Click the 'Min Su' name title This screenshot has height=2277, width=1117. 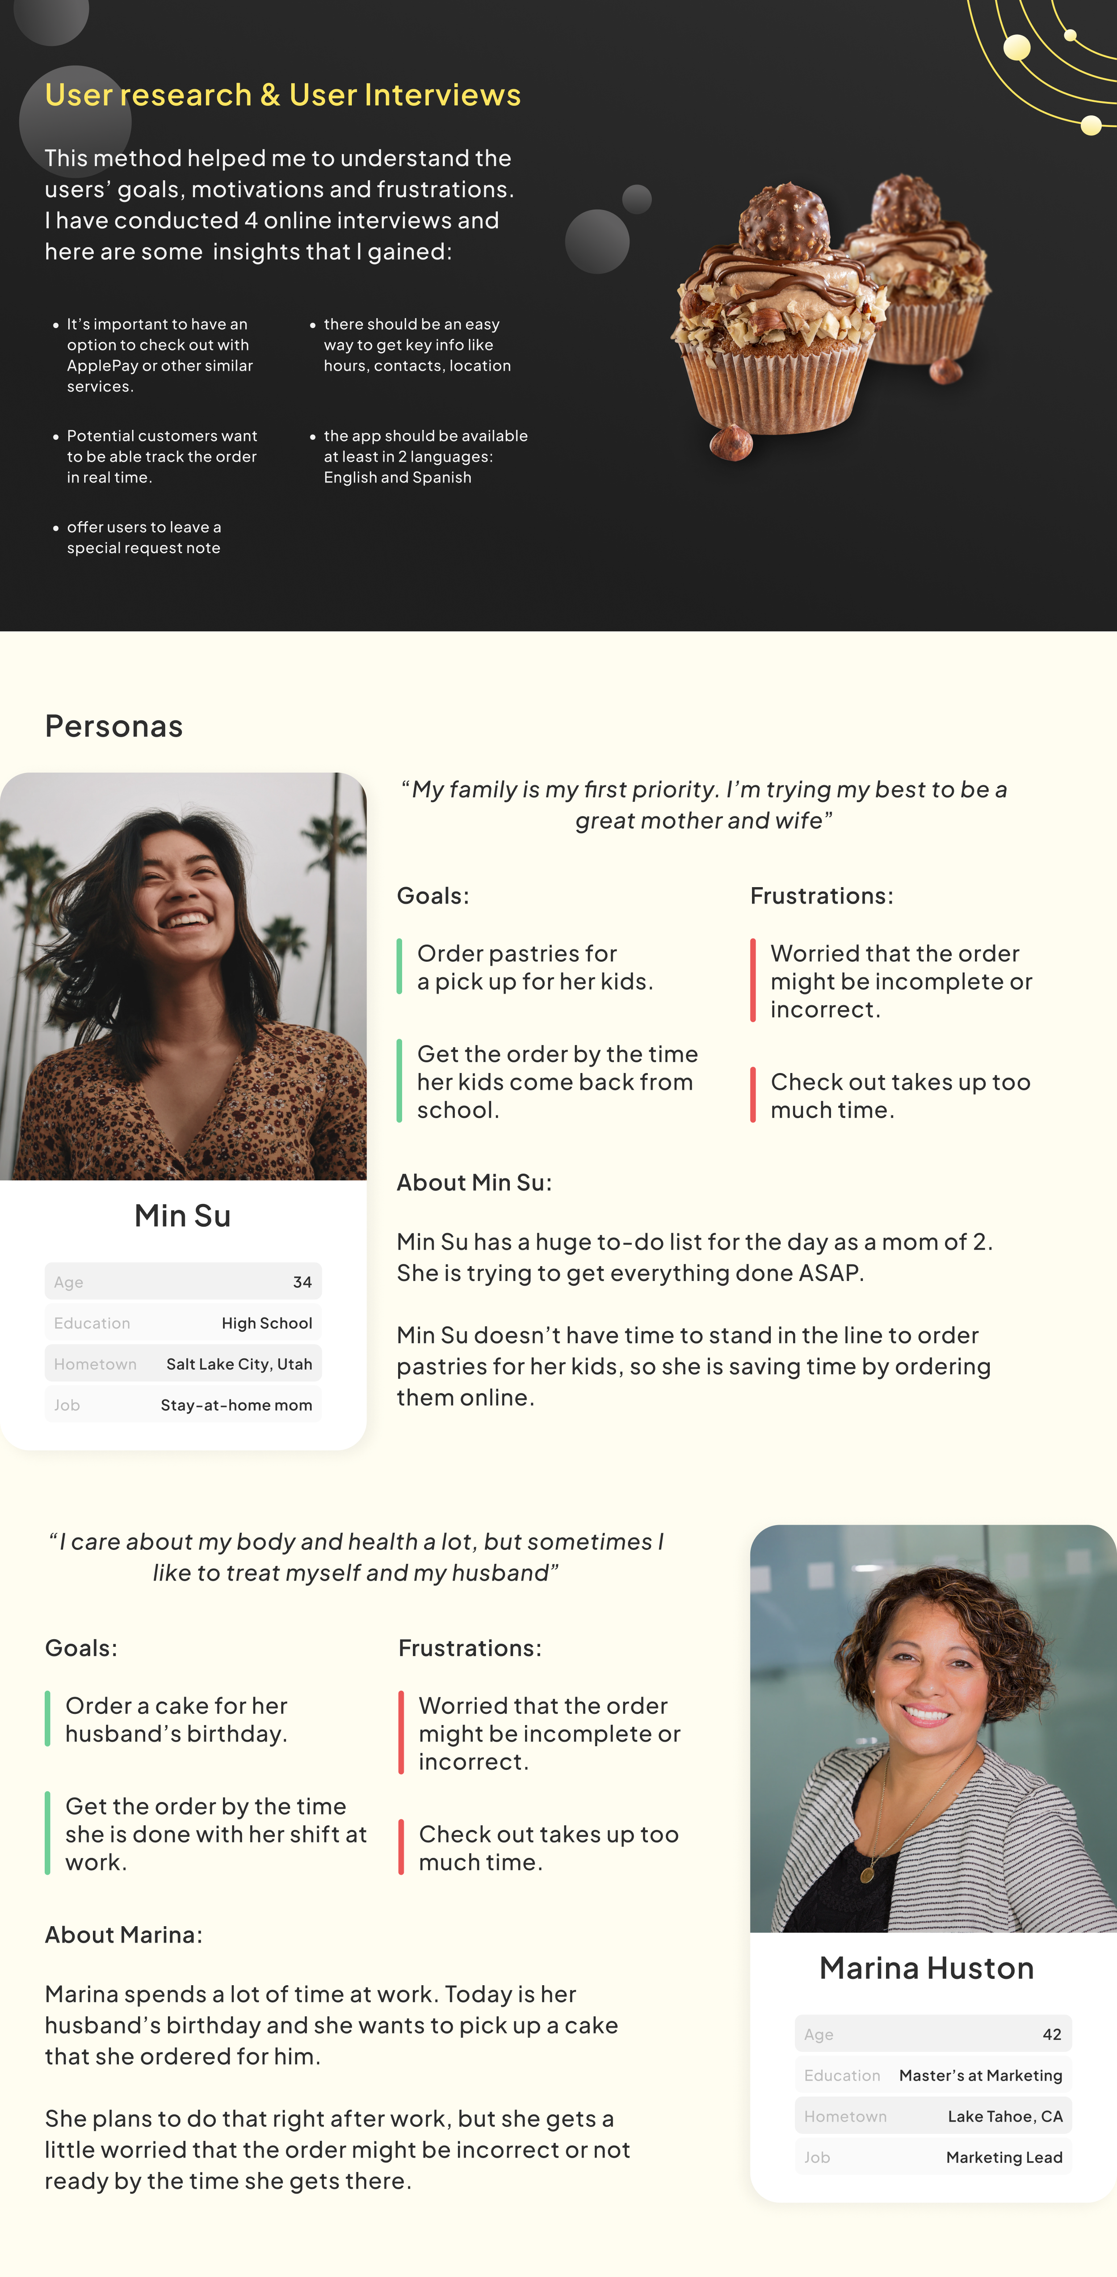(x=183, y=1216)
